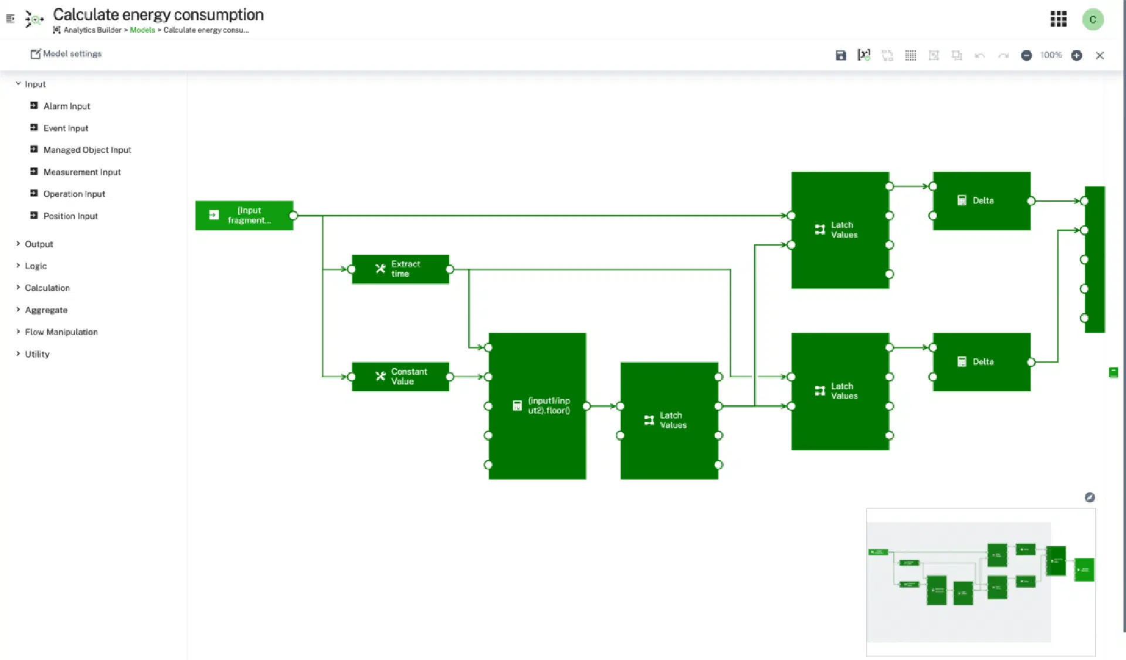Click the zoom in plus button

1077,55
